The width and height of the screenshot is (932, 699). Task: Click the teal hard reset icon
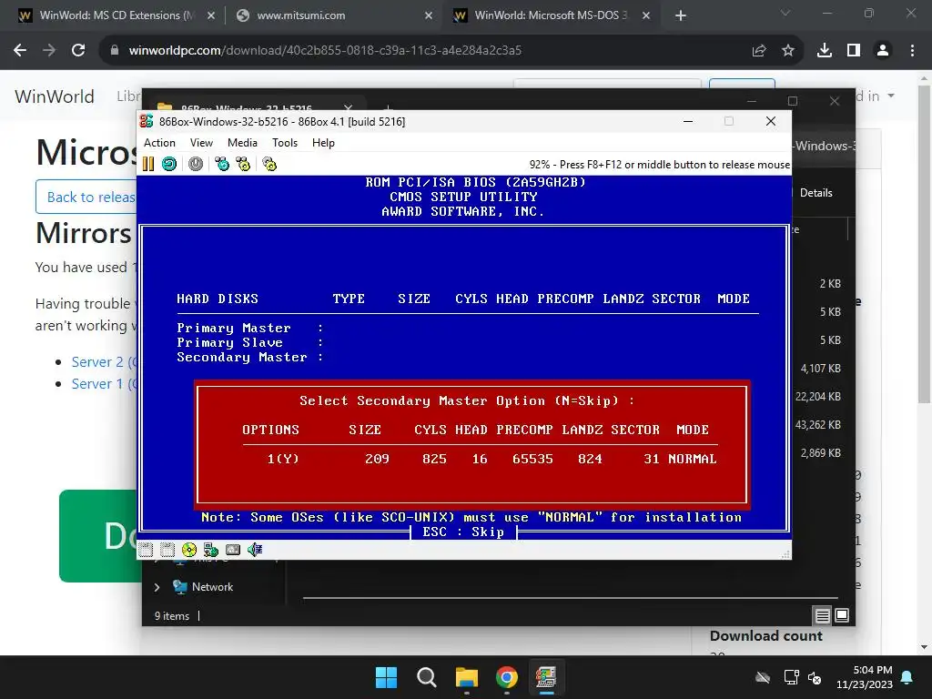click(169, 164)
